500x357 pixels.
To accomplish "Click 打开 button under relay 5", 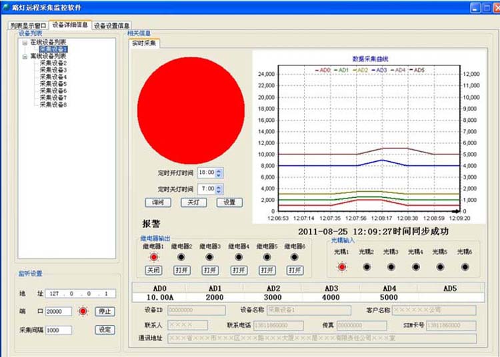I will tap(267, 270).
